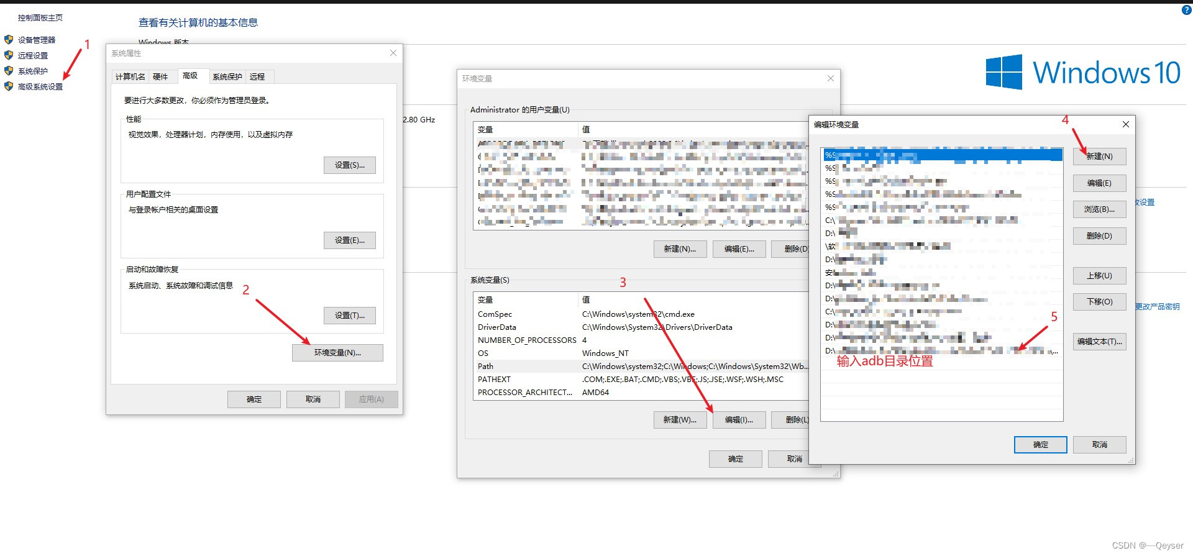Open the blue help question mark icon
Viewport: 1193px width, 556px height.
(x=1186, y=10)
